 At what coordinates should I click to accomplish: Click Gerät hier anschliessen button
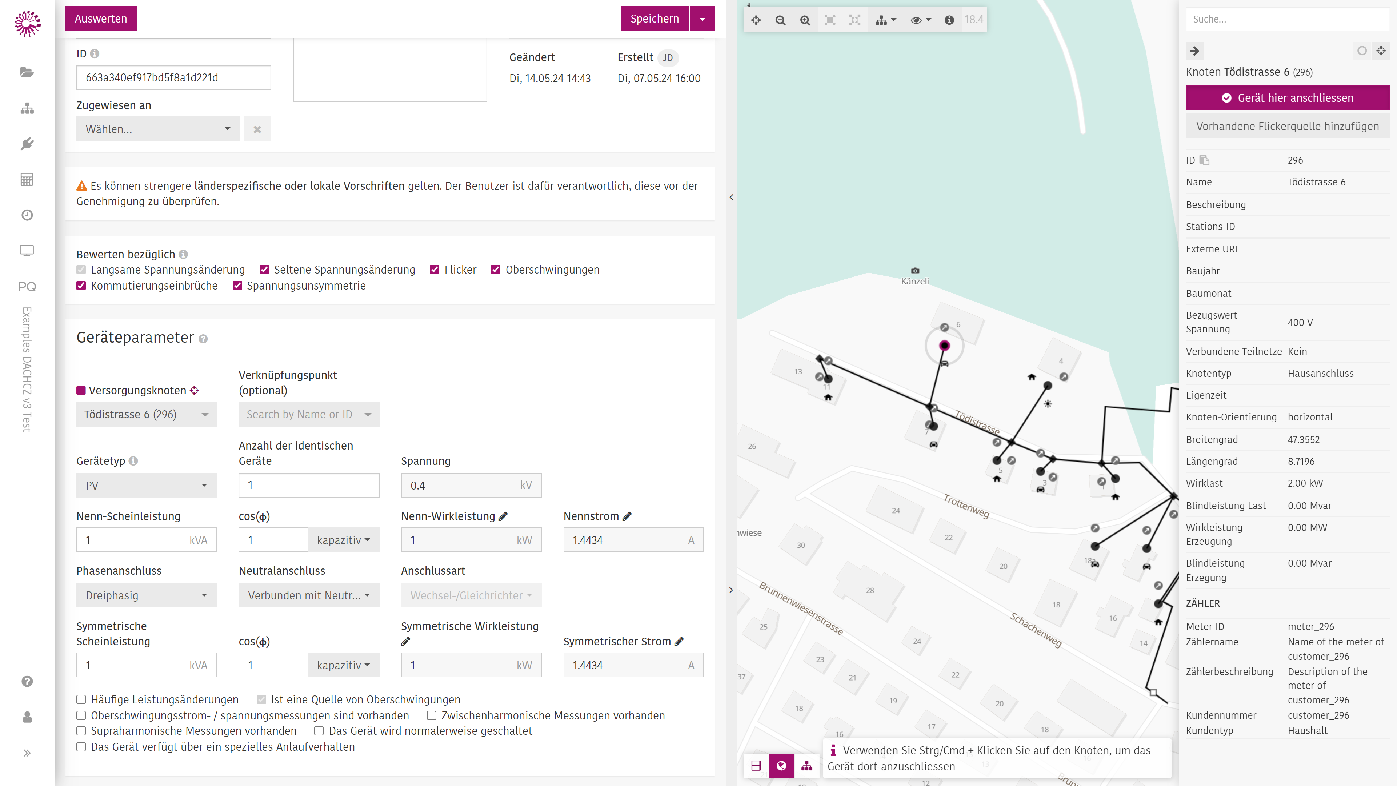[x=1288, y=97]
